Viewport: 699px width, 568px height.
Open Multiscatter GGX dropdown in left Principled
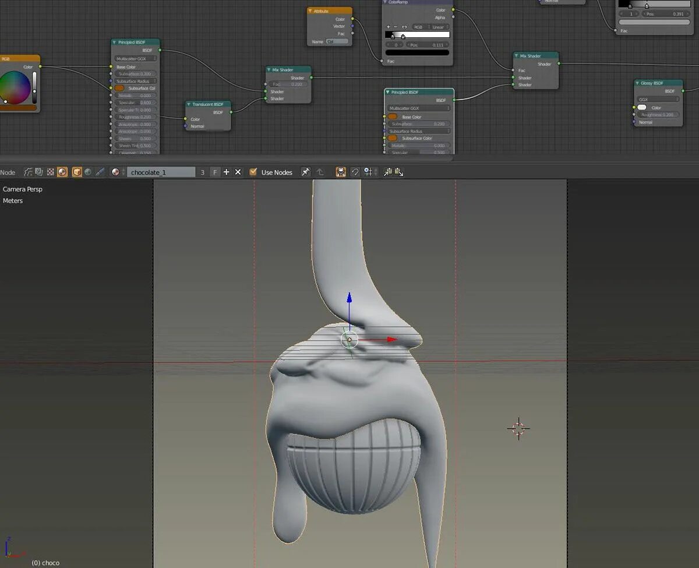point(136,59)
